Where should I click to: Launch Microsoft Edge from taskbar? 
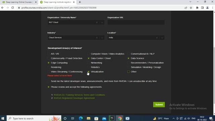[x=81, y=118]
